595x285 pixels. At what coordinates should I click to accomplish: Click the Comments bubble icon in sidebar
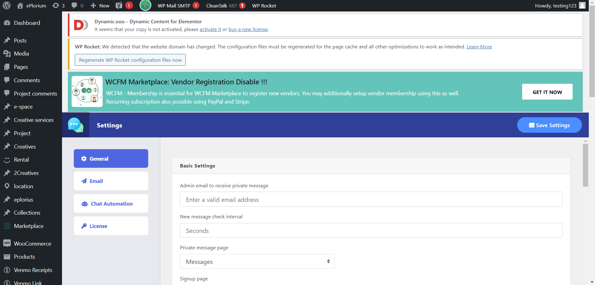[7, 80]
